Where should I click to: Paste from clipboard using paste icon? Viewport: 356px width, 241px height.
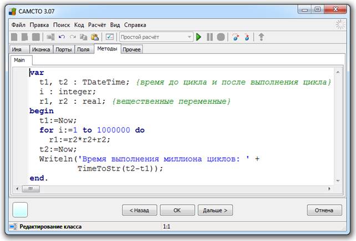(x=95, y=37)
